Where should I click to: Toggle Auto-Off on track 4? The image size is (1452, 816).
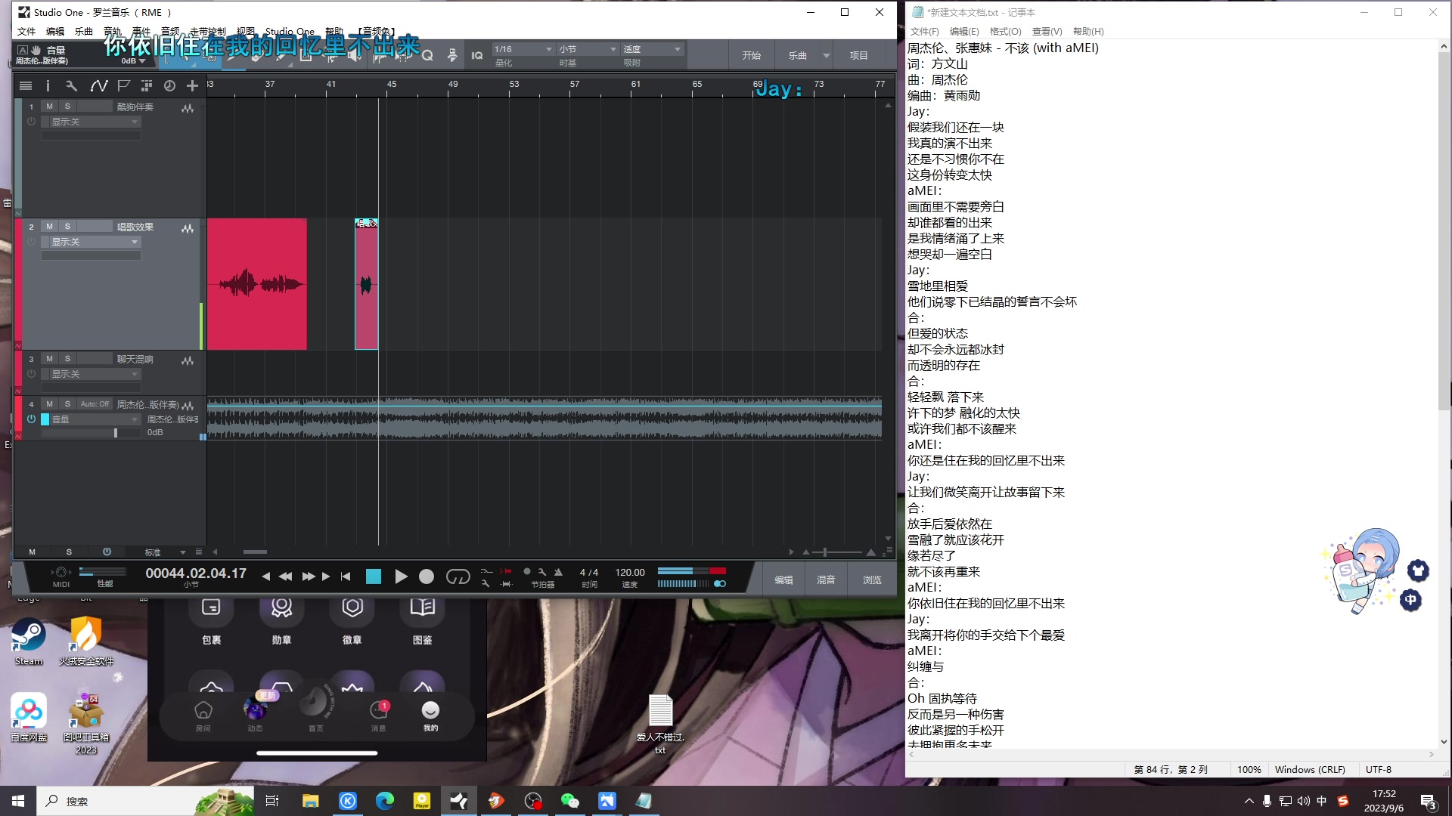coord(93,403)
